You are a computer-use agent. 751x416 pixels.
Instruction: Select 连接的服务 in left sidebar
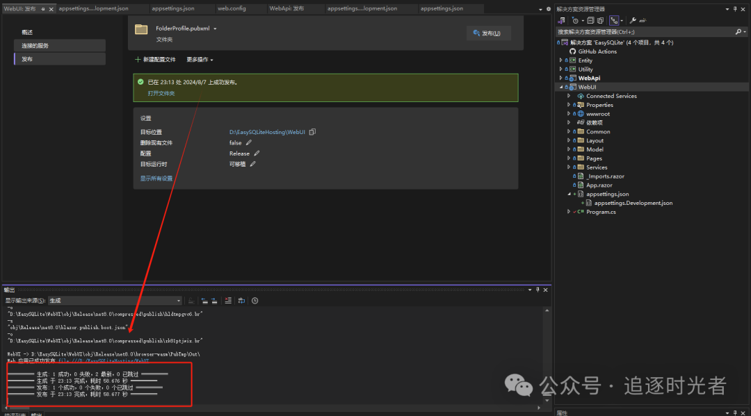click(x=59, y=46)
